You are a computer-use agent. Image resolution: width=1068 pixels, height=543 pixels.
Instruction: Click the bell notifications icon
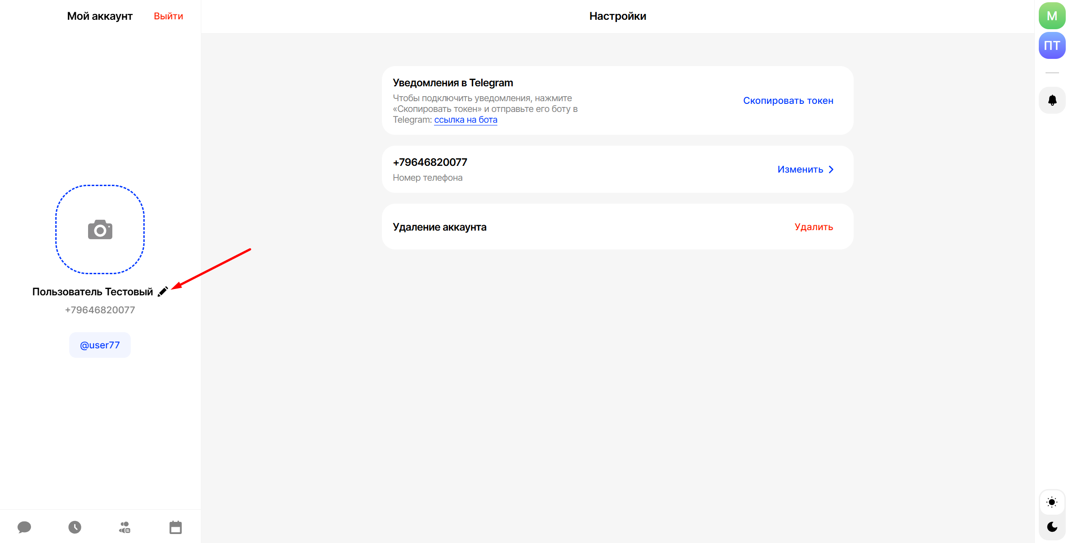click(1052, 100)
